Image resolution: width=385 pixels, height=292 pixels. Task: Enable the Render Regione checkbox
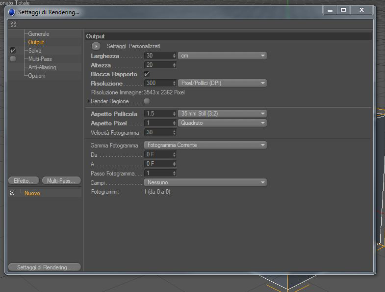pos(147,101)
